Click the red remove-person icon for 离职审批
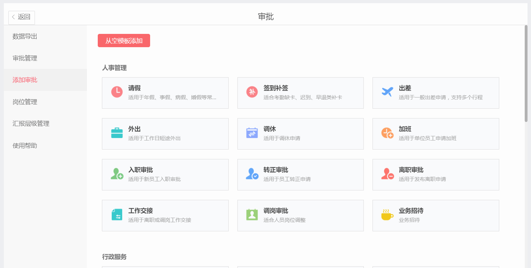 [388, 174]
